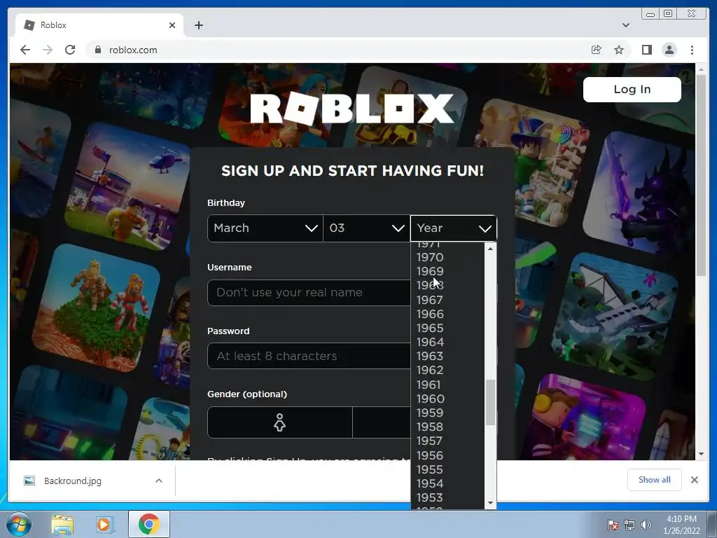Choose 1959 from year list
This screenshot has height=538, width=717.
pos(447,413)
